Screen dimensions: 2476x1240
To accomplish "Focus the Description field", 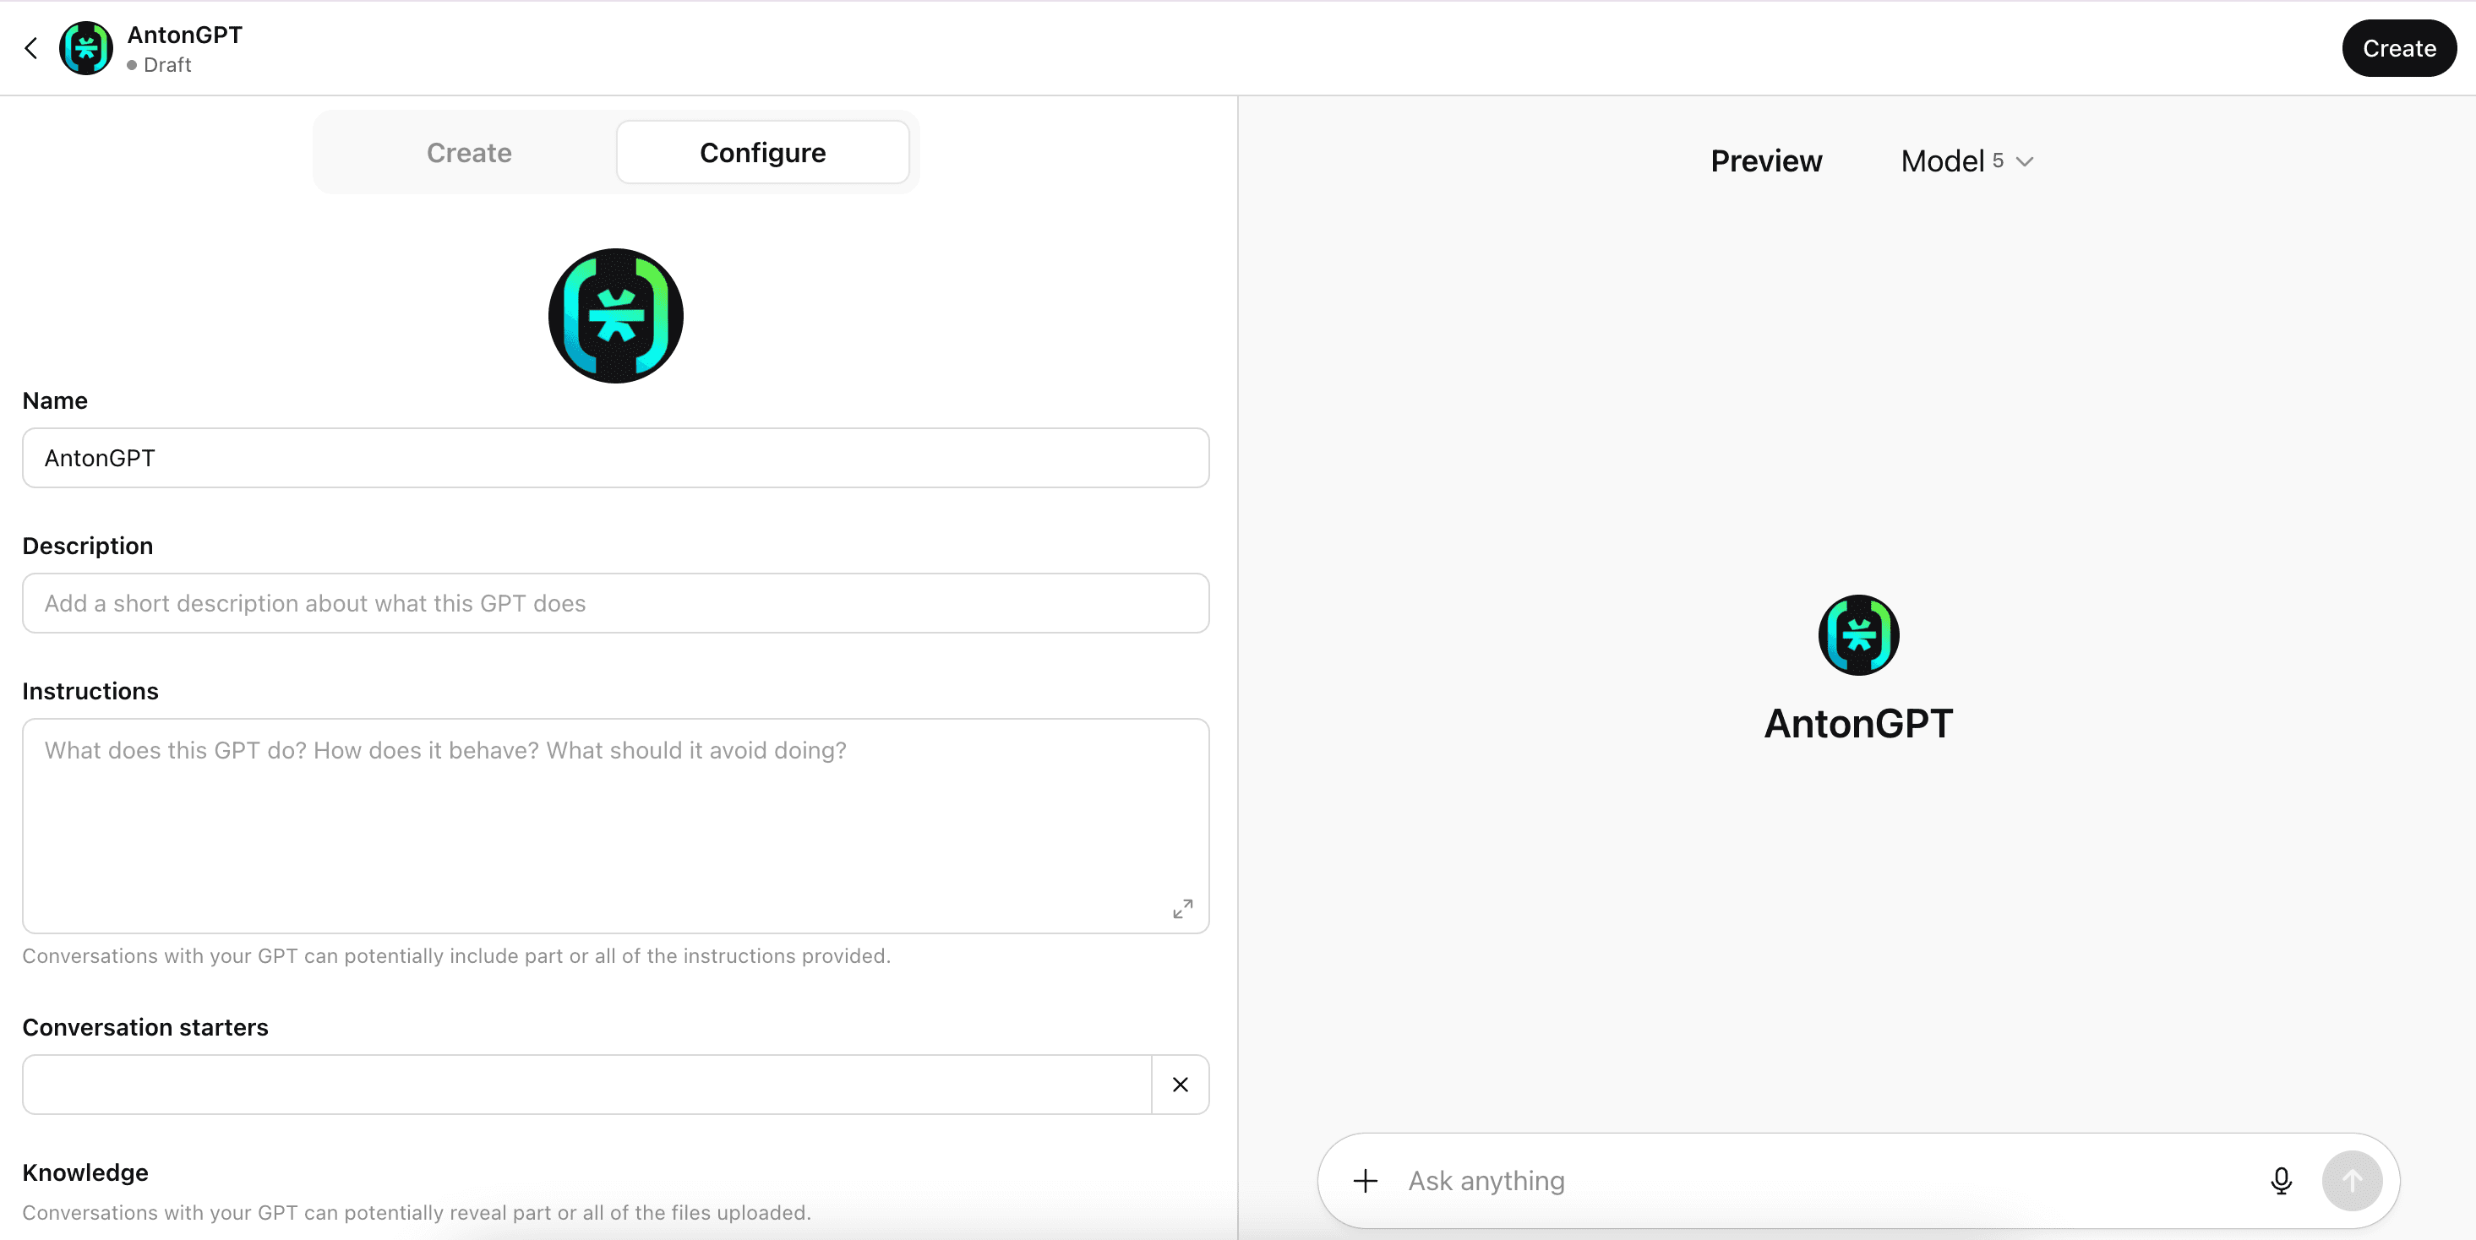I will point(615,603).
